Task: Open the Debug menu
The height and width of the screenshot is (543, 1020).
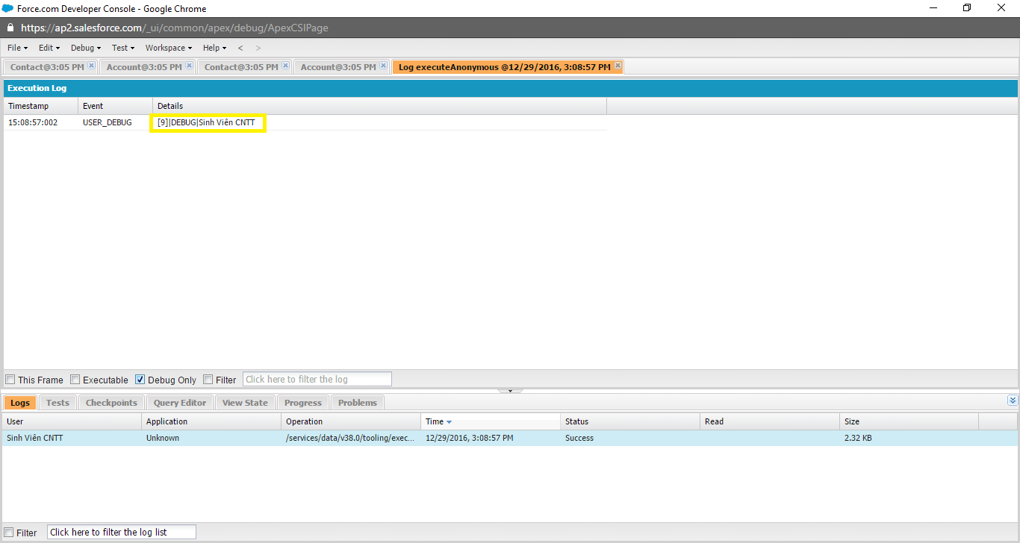Action: point(84,47)
